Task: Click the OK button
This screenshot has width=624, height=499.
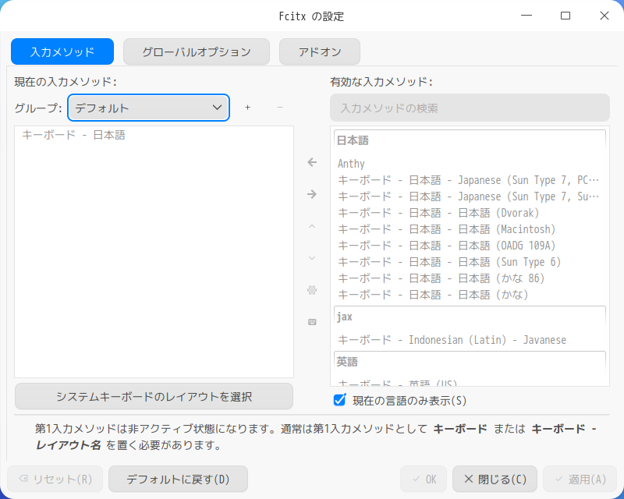Action: pos(424,479)
